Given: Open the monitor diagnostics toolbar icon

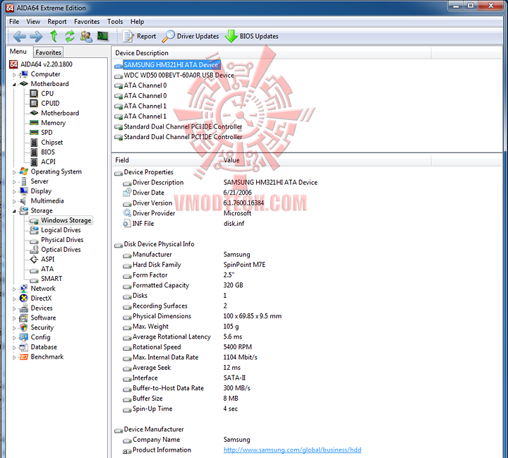Looking at the screenshot, I should (x=103, y=36).
